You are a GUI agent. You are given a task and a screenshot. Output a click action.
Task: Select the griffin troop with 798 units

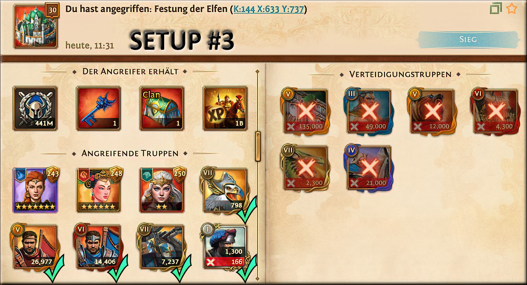(225, 190)
